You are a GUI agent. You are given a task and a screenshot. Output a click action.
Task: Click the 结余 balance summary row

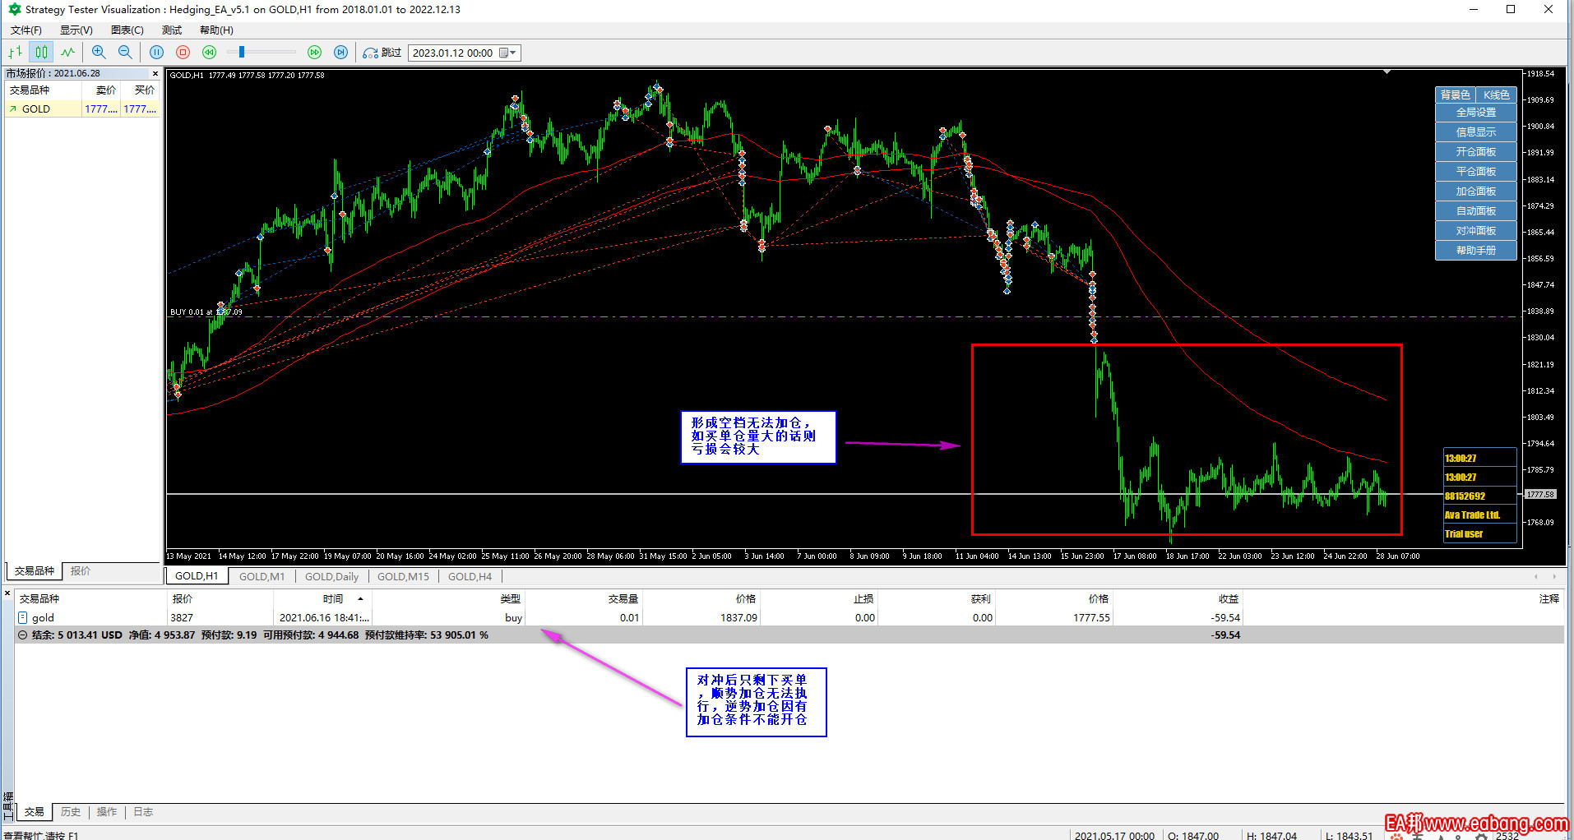tap(789, 635)
